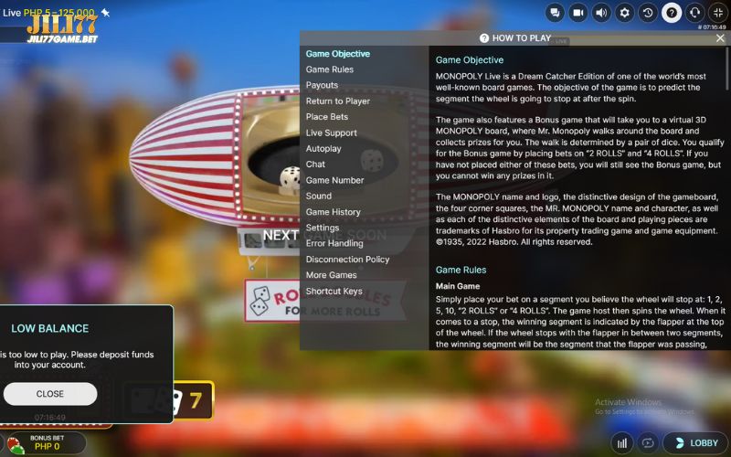Click the autoplay loop icon
Viewport: 731px width, 457px height.
pyautogui.click(x=648, y=442)
